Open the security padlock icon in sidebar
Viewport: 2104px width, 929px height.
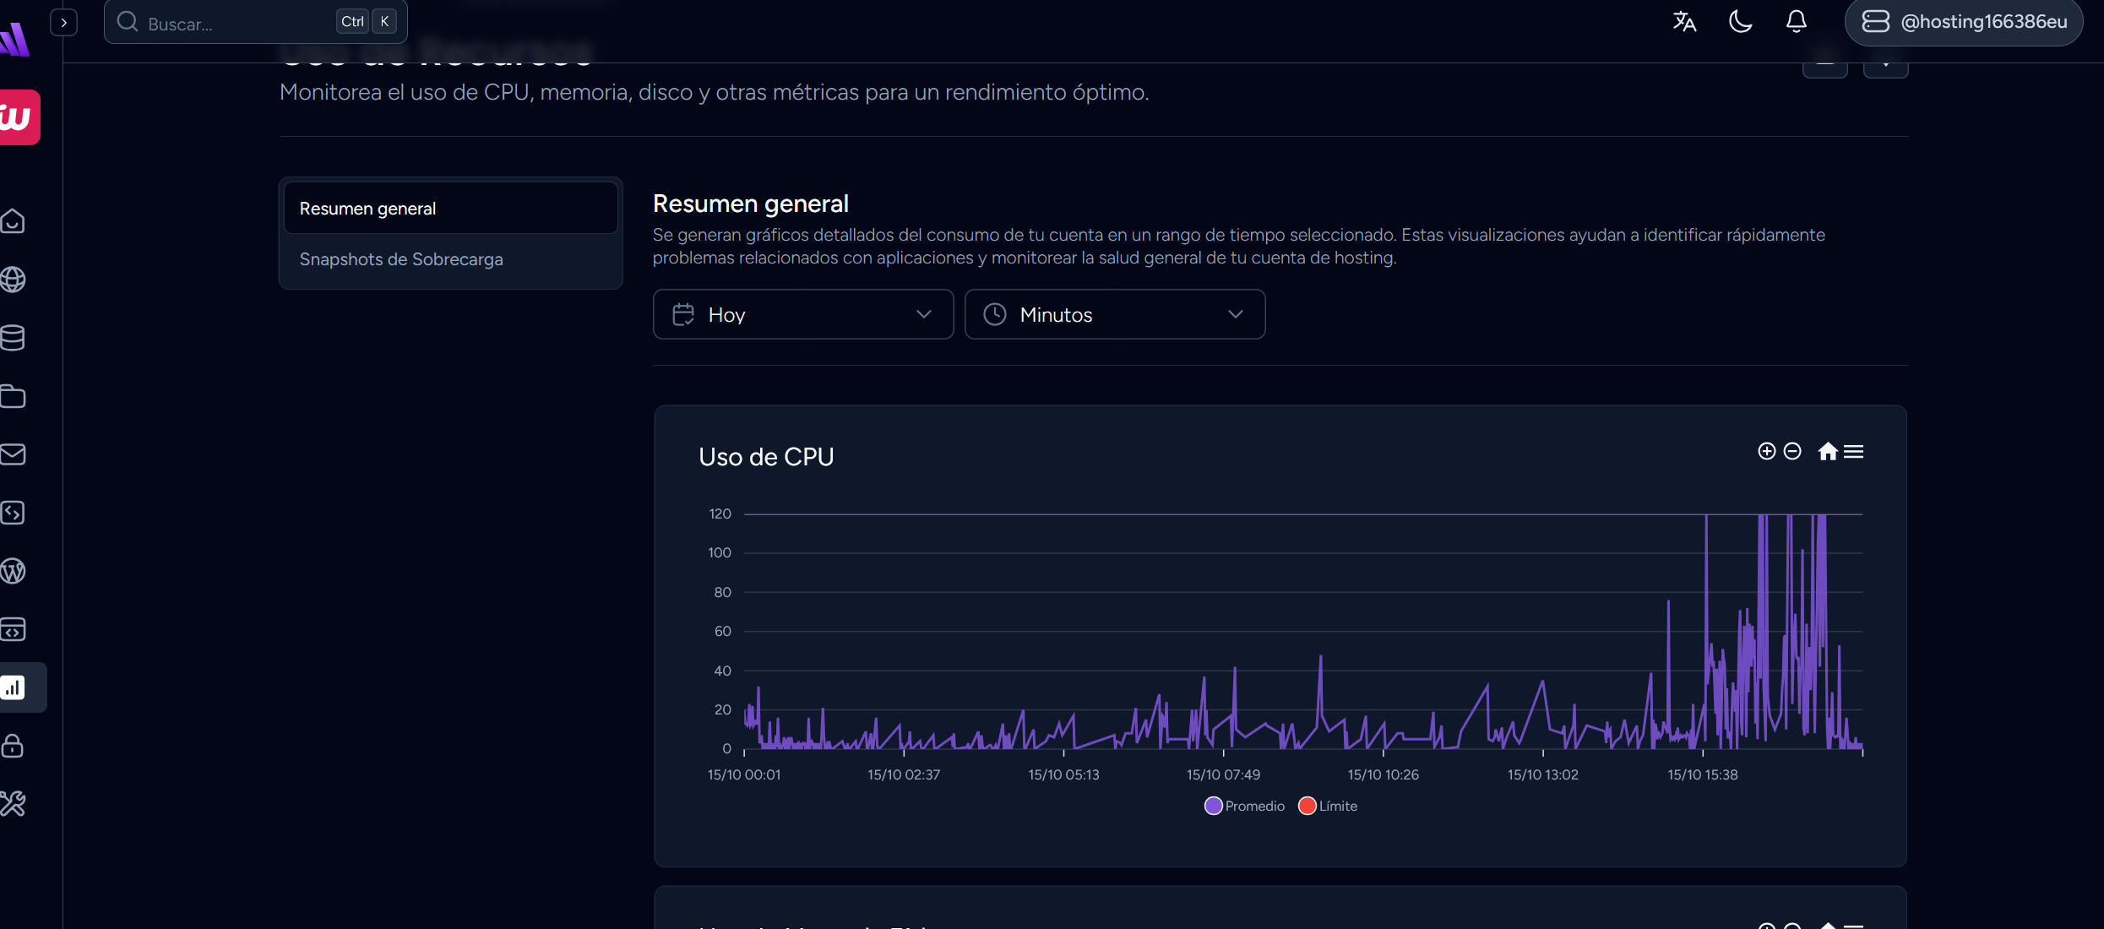[13, 746]
